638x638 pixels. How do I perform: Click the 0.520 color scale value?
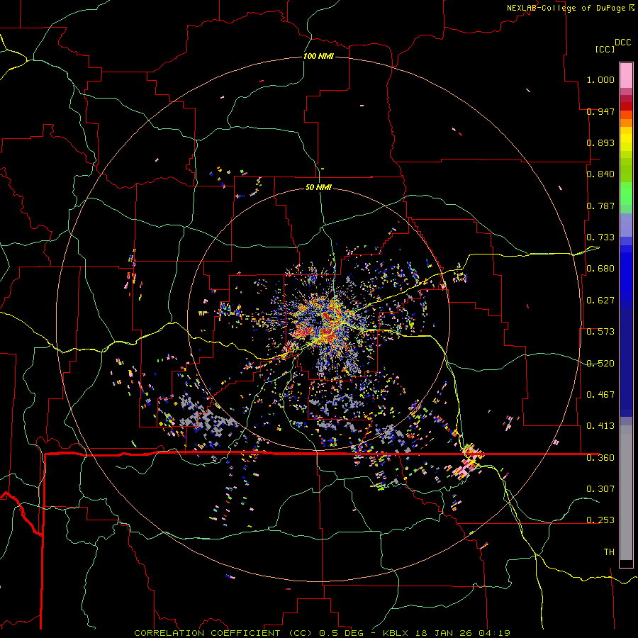[600, 364]
